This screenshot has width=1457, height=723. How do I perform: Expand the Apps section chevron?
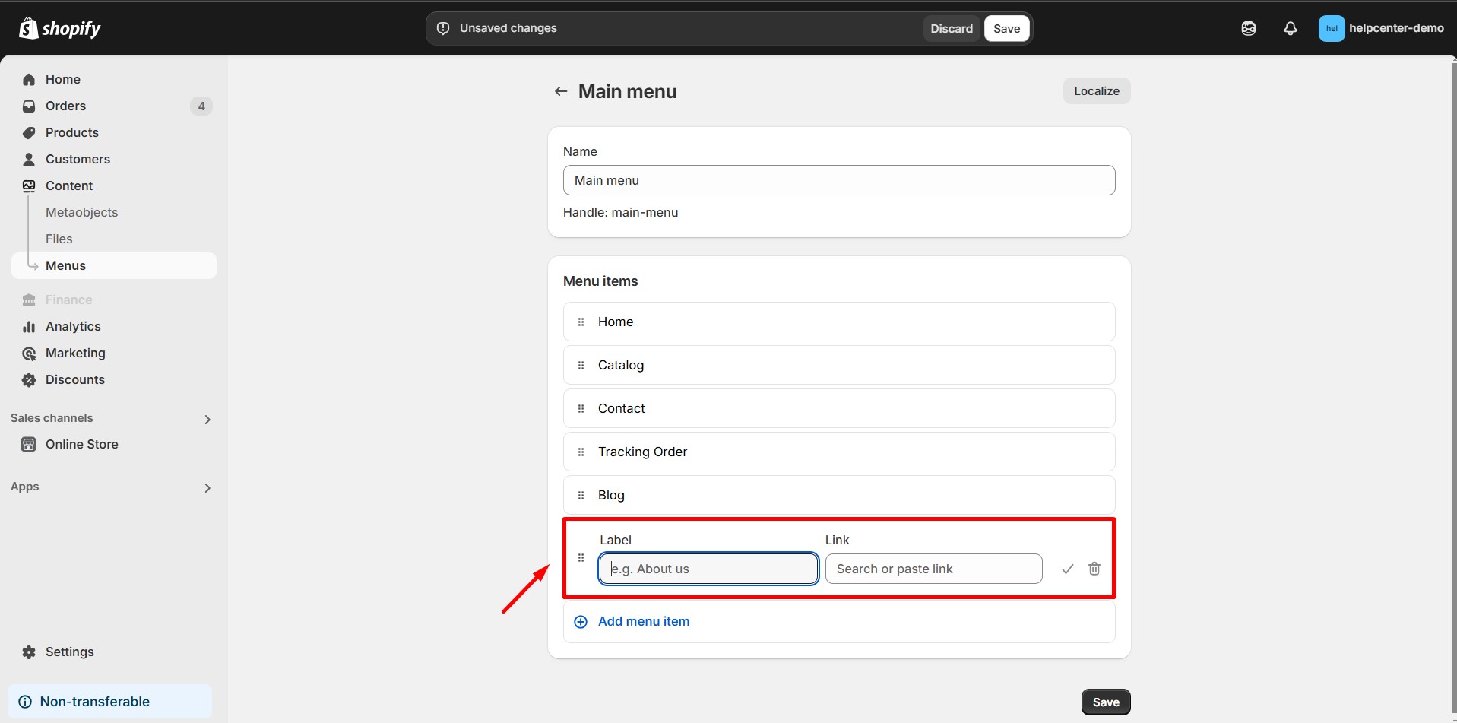pyautogui.click(x=207, y=487)
